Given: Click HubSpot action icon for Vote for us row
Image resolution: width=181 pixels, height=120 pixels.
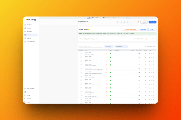Looking at the screenshot, I should tap(149, 80).
